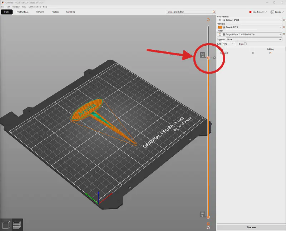Open the Print Settings tab
The height and width of the screenshot is (231, 286).
click(x=23, y=12)
